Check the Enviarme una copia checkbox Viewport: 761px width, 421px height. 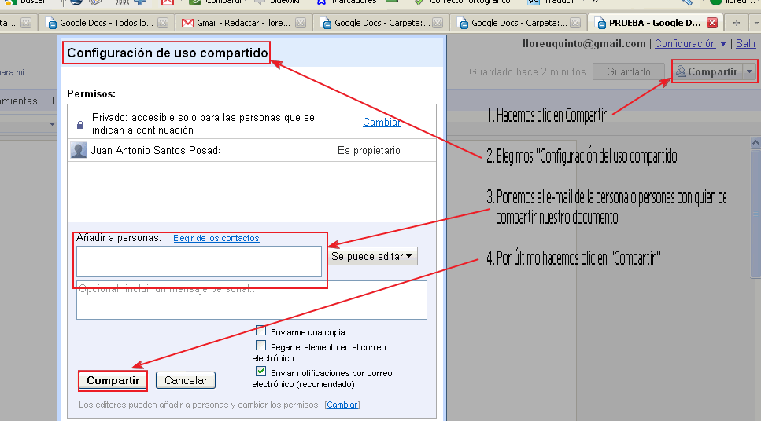(x=260, y=331)
